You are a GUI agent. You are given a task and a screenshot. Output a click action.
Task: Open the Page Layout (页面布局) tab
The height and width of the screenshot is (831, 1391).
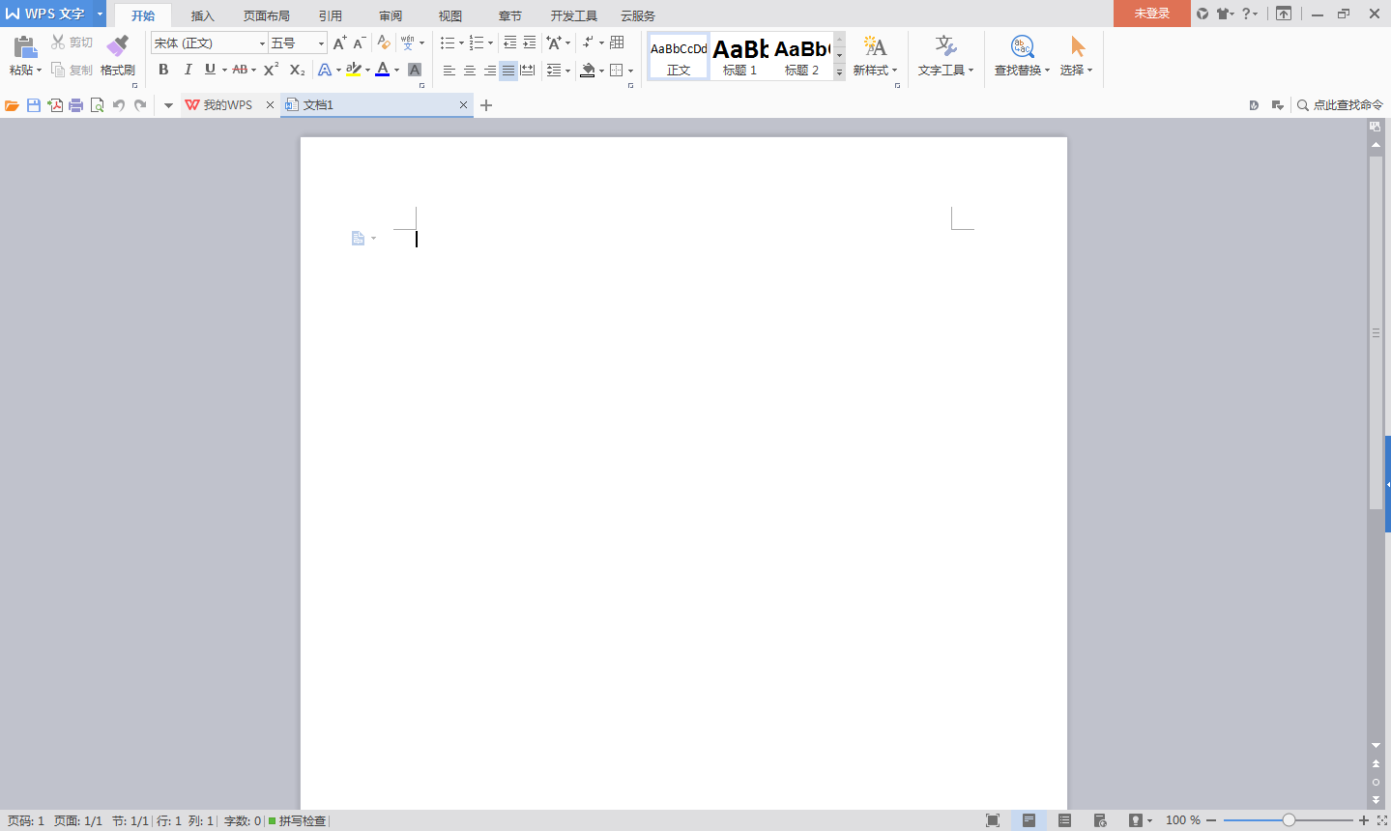click(267, 15)
